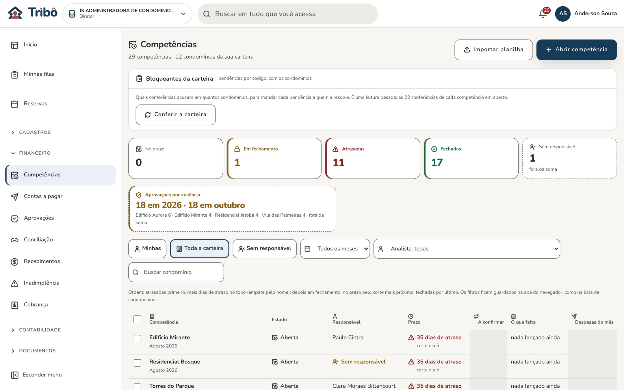Click the Esconder menu collapse icon
Viewport: 624px width, 390px height.
point(14,375)
